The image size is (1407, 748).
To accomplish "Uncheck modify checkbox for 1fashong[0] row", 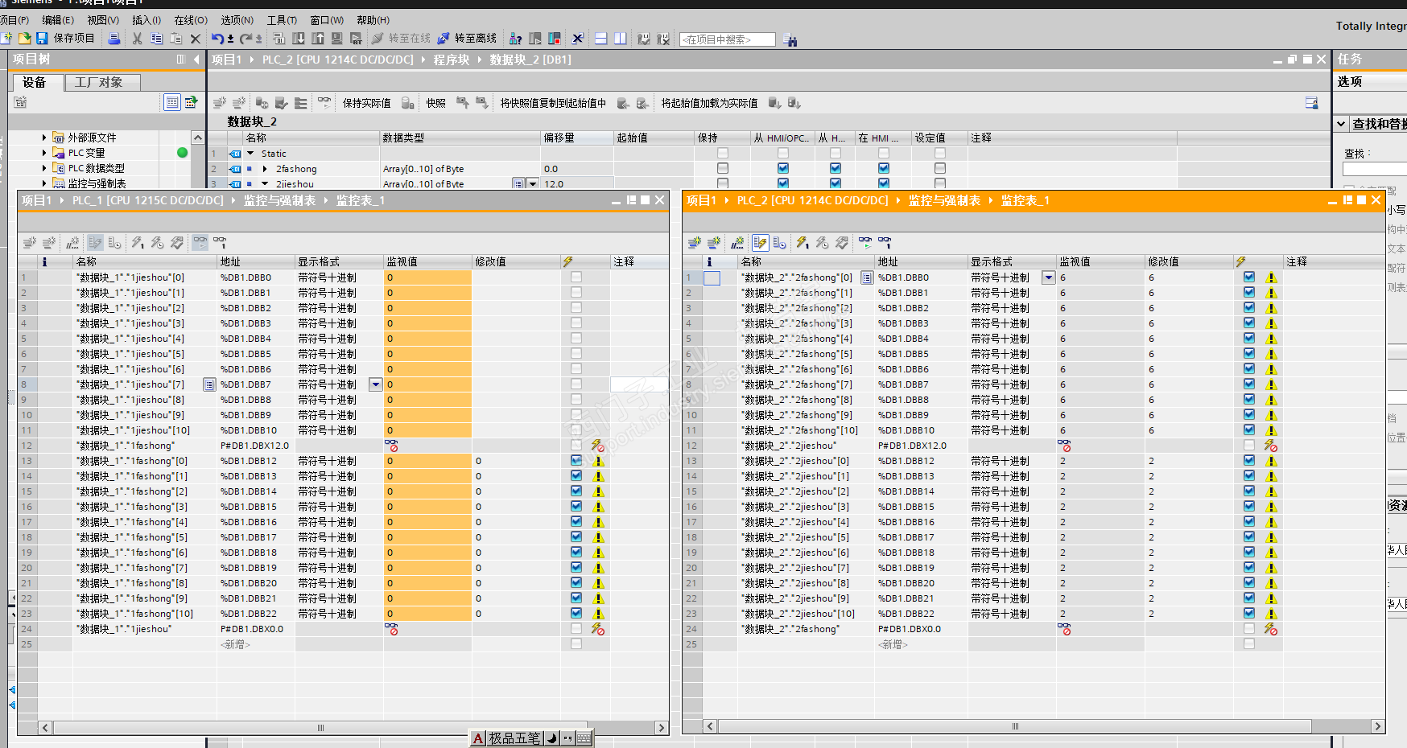I will [576, 461].
